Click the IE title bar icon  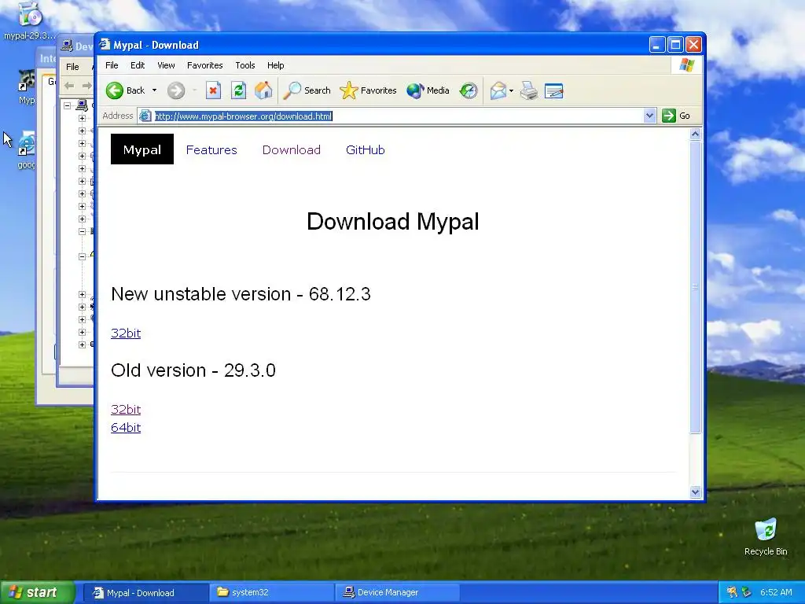tap(105, 45)
